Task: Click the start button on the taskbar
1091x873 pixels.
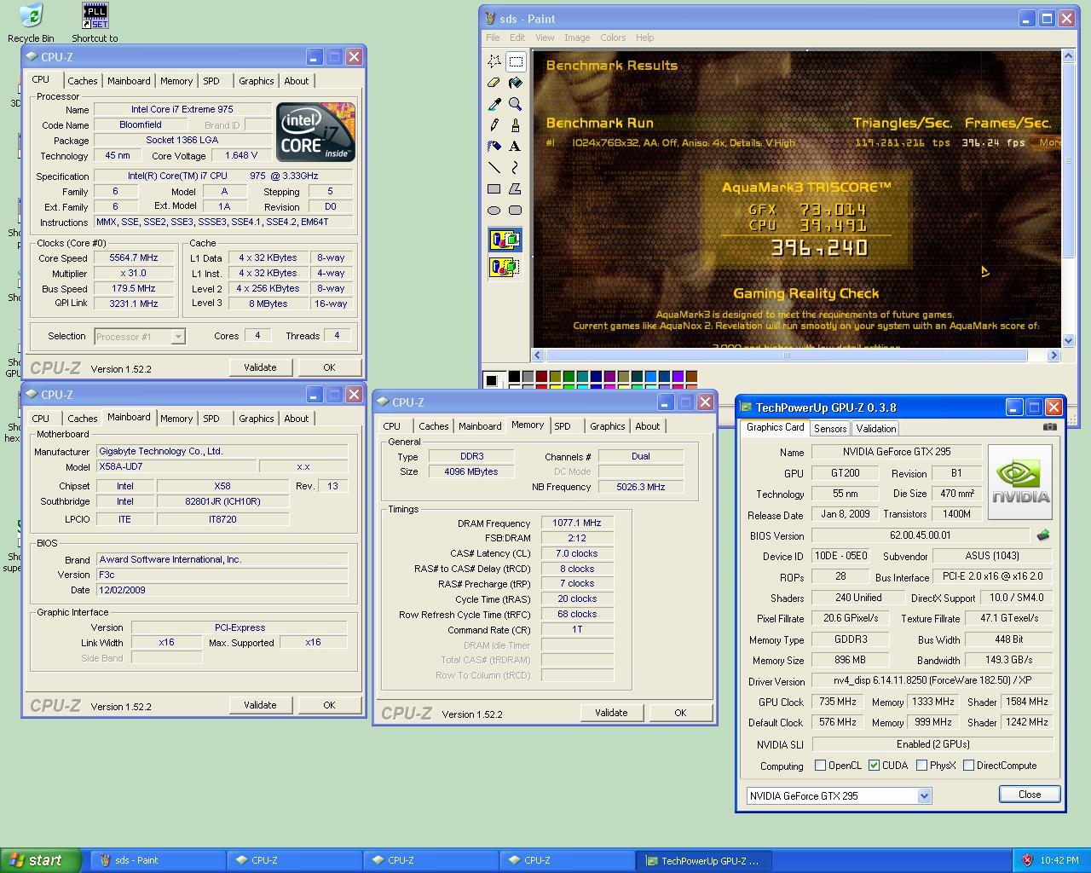Action: (41, 860)
